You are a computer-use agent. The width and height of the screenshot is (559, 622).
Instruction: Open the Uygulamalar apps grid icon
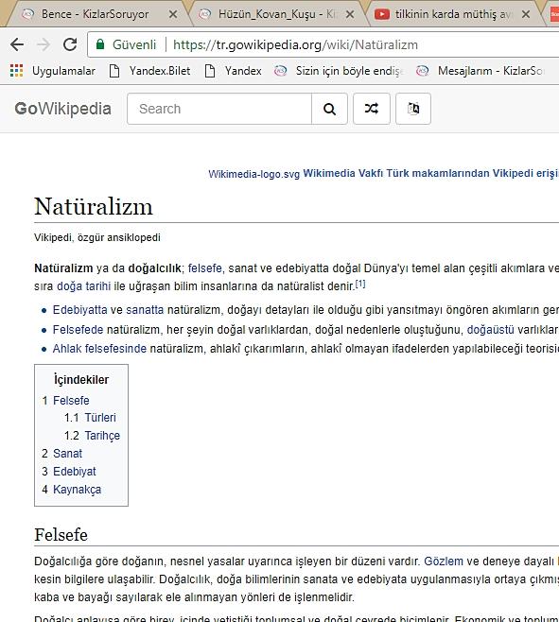16,71
